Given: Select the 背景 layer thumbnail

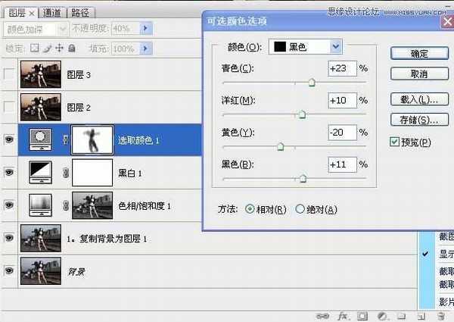Looking at the screenshot, I should coord(41,270).
